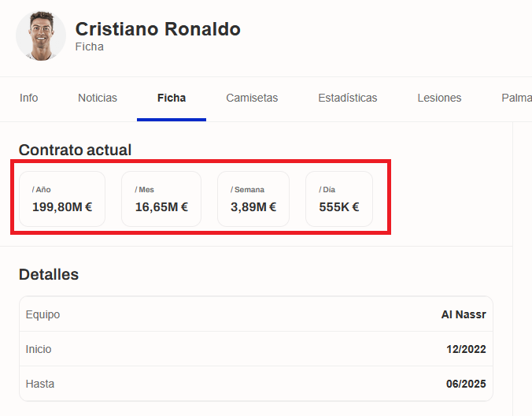Go to the Estadísticas tab
The height and width of the screenshot is (416, 532).
coord(347,98)
